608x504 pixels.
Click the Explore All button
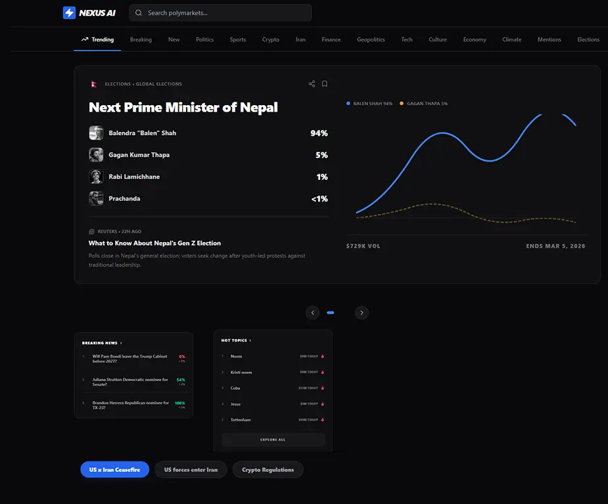click(x=273, y=440)
